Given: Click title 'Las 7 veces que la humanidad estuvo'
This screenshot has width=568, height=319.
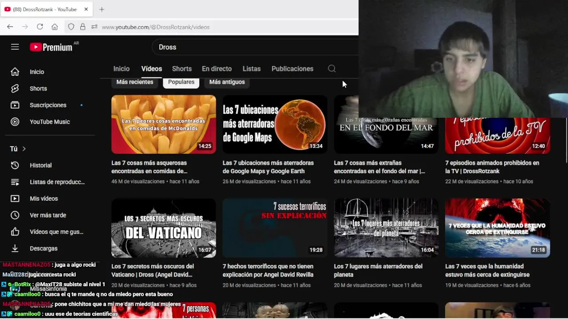Looking at the screenshot, I should click(487, 271).
